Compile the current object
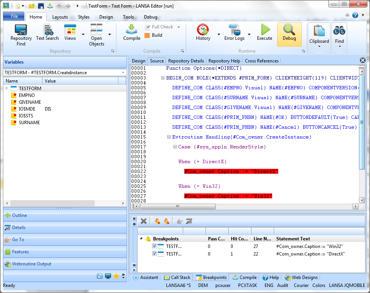370x293 pixels. coord(132,33)
